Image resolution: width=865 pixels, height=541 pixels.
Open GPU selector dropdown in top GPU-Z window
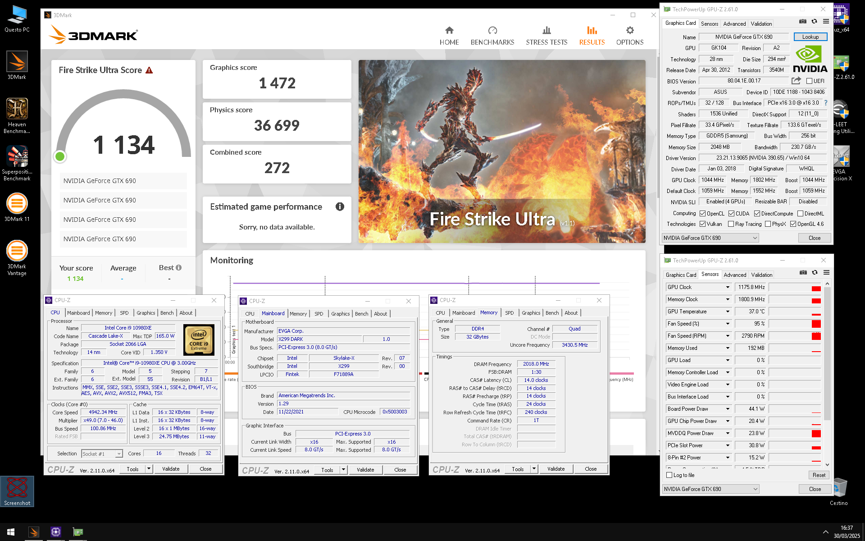coord(710,238)
